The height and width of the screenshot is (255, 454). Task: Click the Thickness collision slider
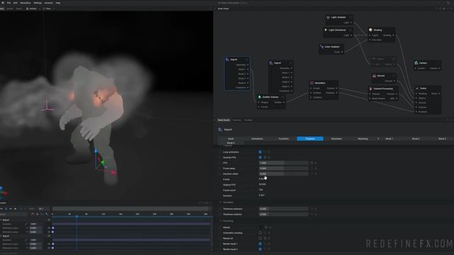click(x=284, y=214)
